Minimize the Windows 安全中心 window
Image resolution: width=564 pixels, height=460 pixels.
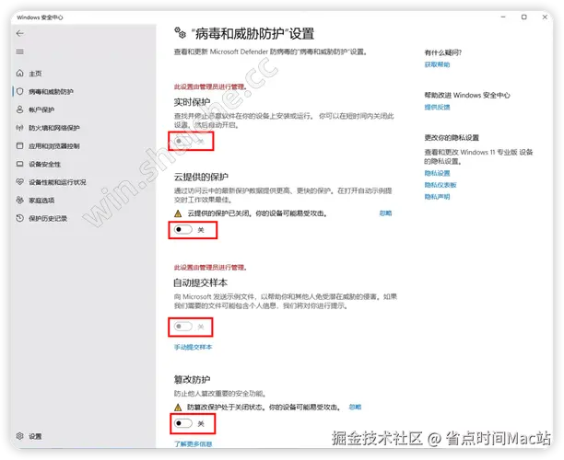503,17
